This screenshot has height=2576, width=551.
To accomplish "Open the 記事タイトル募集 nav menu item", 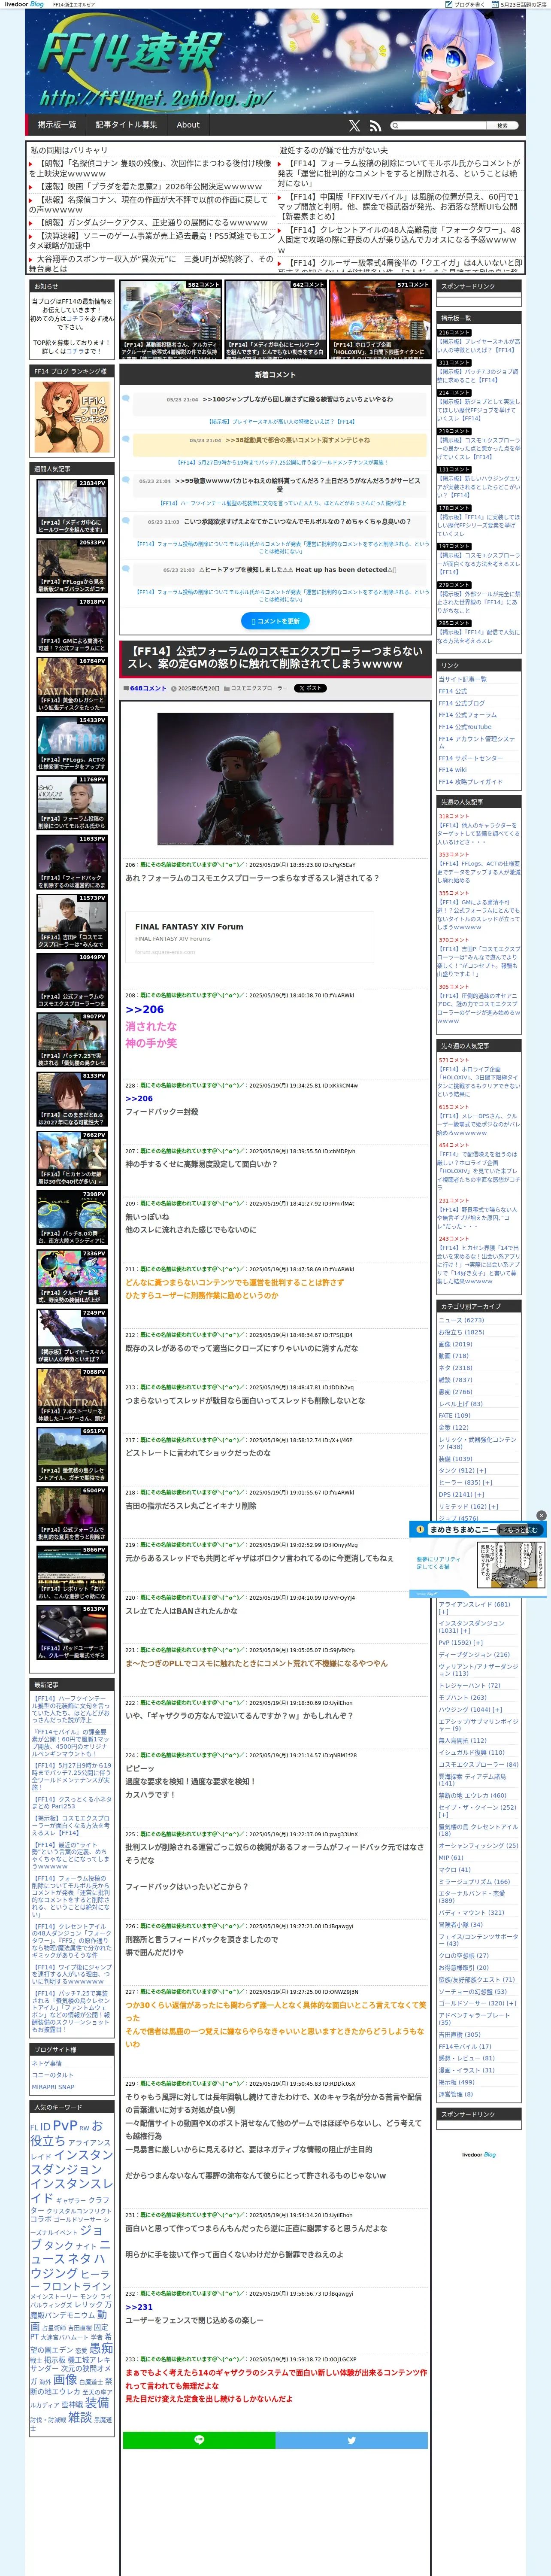I will click(x=126, y=125).
